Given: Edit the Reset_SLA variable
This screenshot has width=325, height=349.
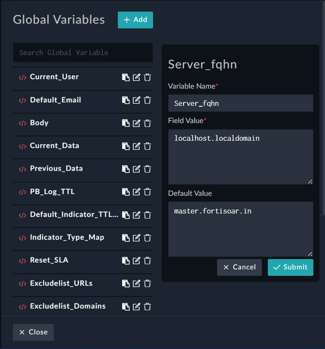Looking at the screenshot, I should (137, 260).
